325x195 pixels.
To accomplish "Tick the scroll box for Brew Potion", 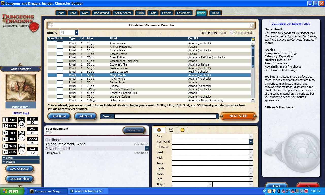I will (60, 57).
